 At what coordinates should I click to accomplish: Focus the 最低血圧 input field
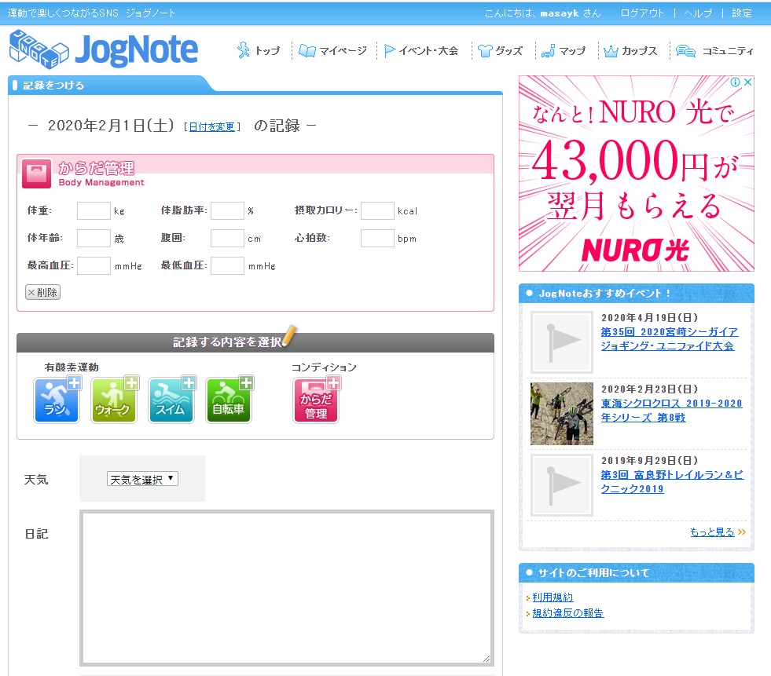click(228, 266)
